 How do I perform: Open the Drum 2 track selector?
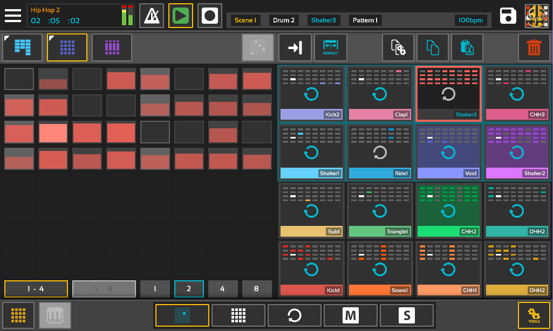(x=284, y=20)
